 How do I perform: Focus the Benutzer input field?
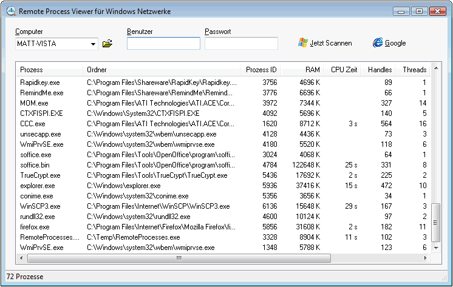point(163,43)
